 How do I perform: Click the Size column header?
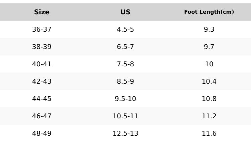[x=42, y=12]
